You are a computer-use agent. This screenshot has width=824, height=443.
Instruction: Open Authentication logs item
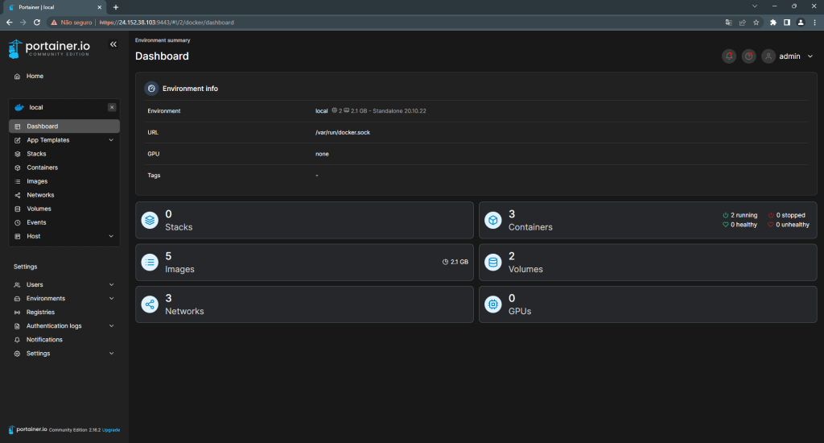(x=54, y=325)
